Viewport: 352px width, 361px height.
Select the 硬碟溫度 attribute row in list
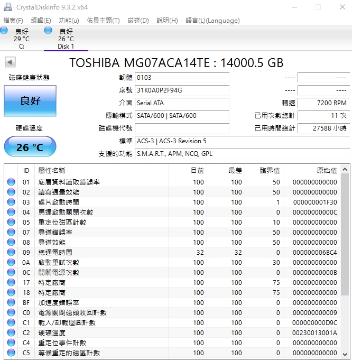pos(172,332)
